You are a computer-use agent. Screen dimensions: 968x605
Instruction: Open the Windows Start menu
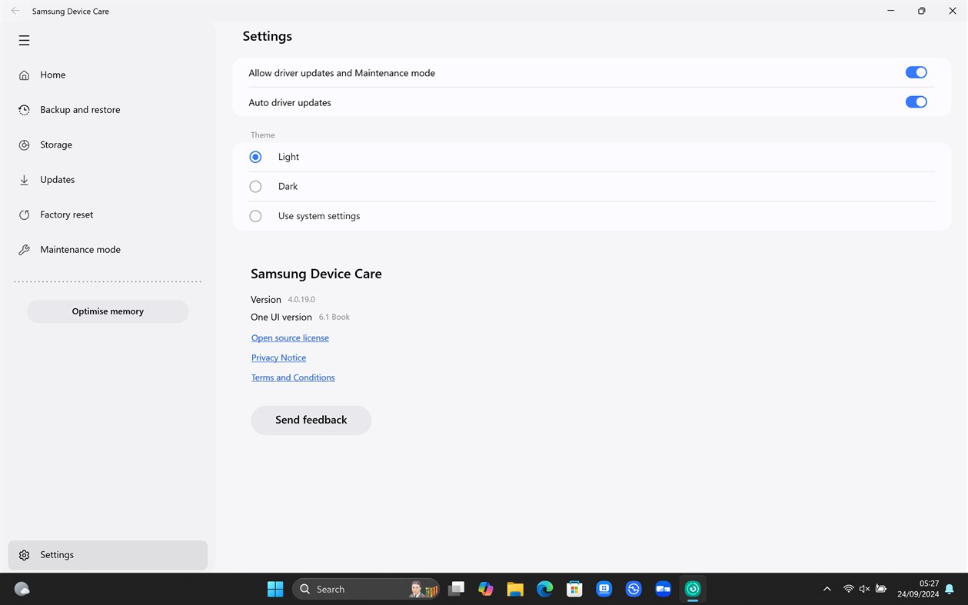pyautogui.click(x=274, y=588)
